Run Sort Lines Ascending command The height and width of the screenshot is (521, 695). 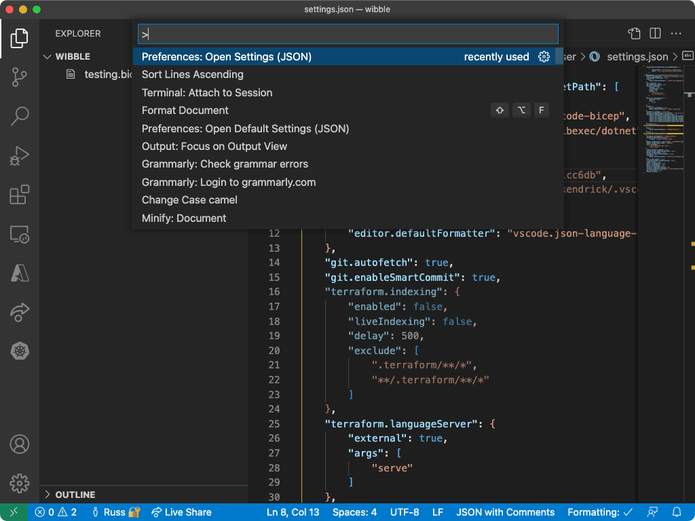348,75
